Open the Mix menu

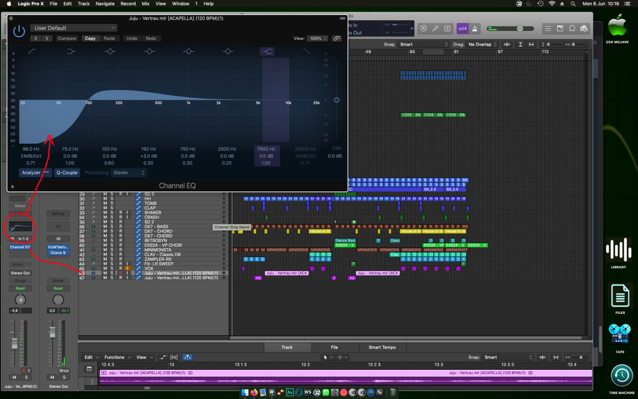coord(145,4)
